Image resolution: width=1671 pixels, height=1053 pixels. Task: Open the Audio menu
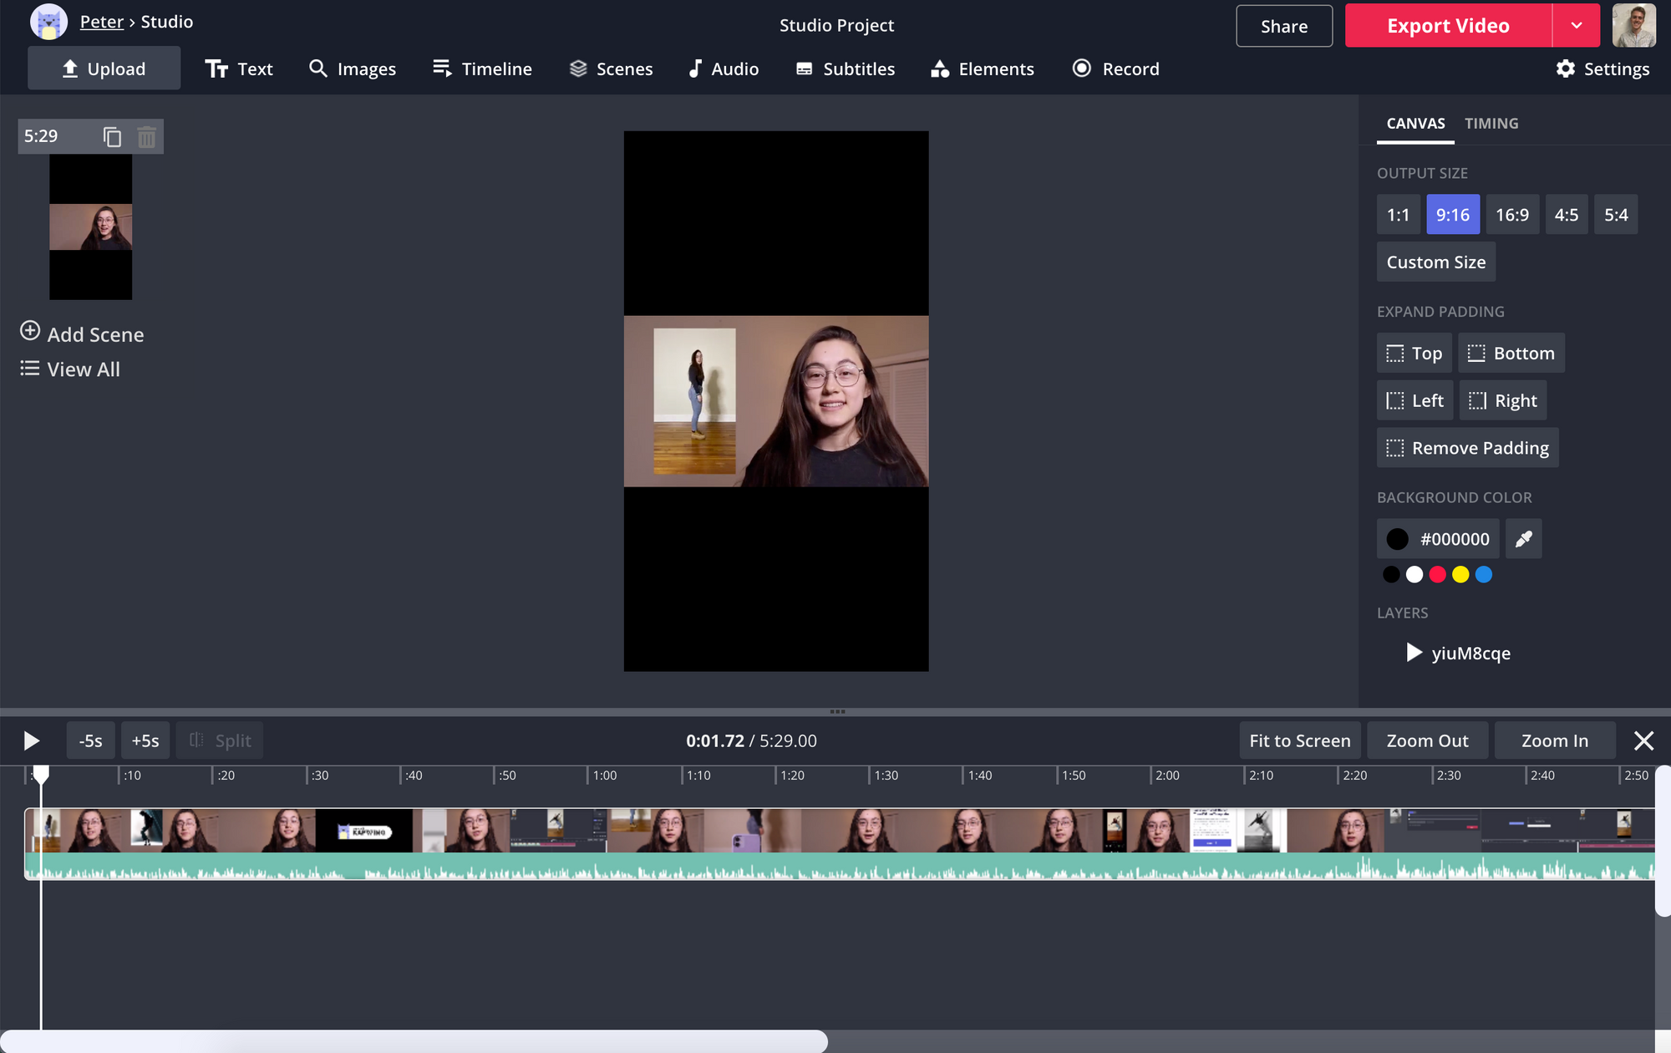724,69
